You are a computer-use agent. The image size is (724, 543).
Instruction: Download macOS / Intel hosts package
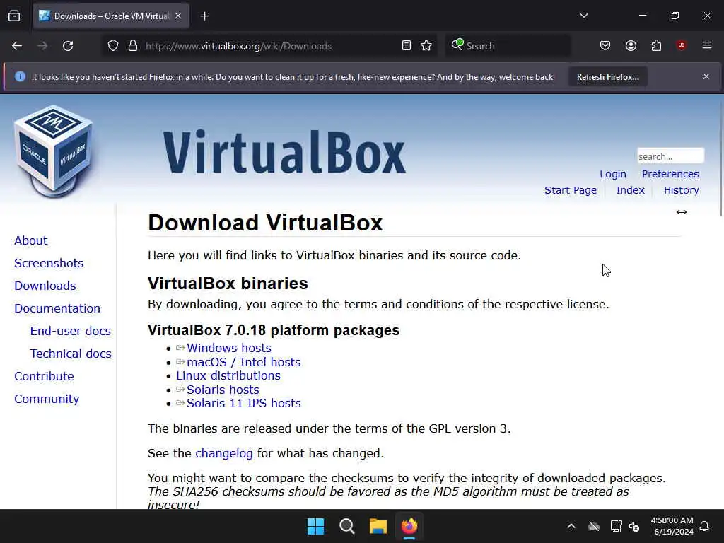pos(243,362)
